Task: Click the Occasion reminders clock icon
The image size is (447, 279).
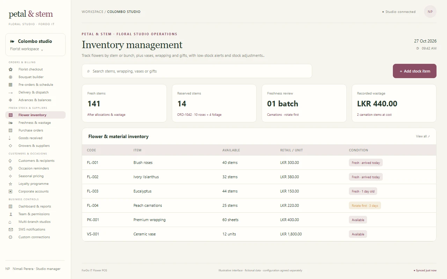Action: point(10,168)
